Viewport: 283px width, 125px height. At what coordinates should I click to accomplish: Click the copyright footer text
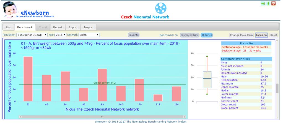tap(141, 122)
